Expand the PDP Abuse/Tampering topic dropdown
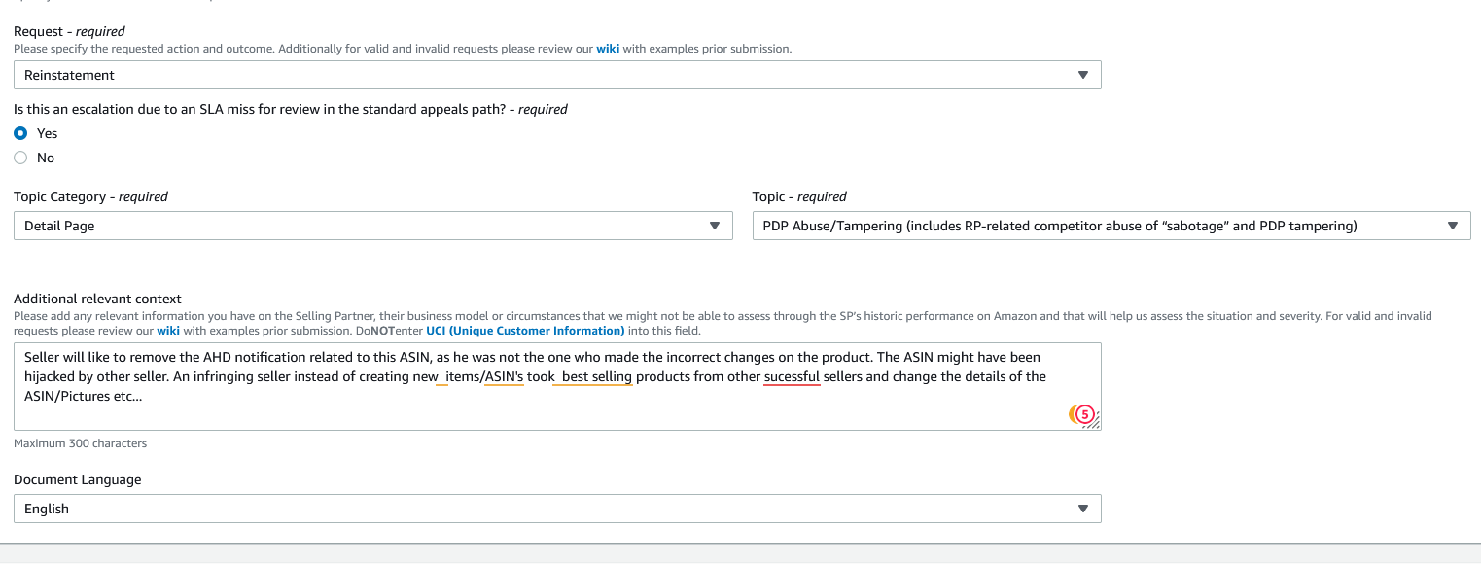 (x=1111, y=226)
